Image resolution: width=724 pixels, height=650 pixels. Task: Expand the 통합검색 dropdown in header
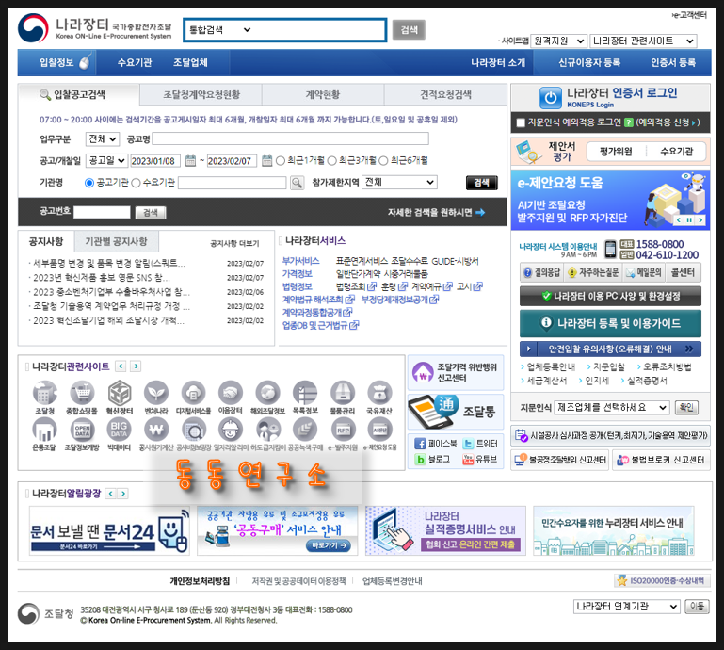point(220,30)
